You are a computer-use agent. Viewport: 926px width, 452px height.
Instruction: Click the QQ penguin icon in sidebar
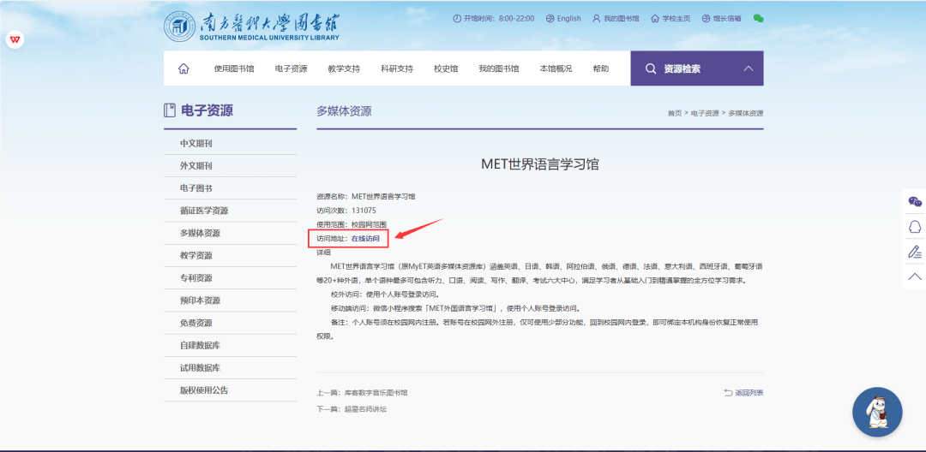pyautogui.click(x=915, y=227)
